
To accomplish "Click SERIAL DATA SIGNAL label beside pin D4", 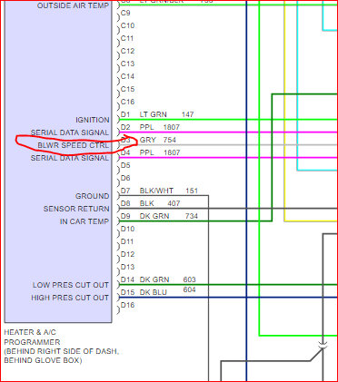I will (x=70, y=158).
